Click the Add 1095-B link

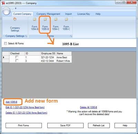point(11,102)
